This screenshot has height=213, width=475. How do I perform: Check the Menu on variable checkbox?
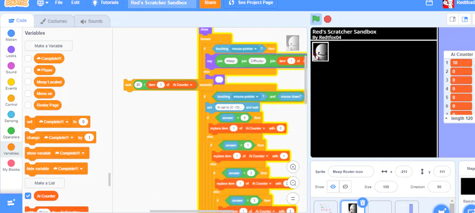(28, 93)
